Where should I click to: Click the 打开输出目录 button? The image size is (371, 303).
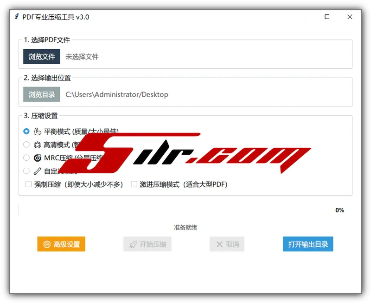pos(308,244)
